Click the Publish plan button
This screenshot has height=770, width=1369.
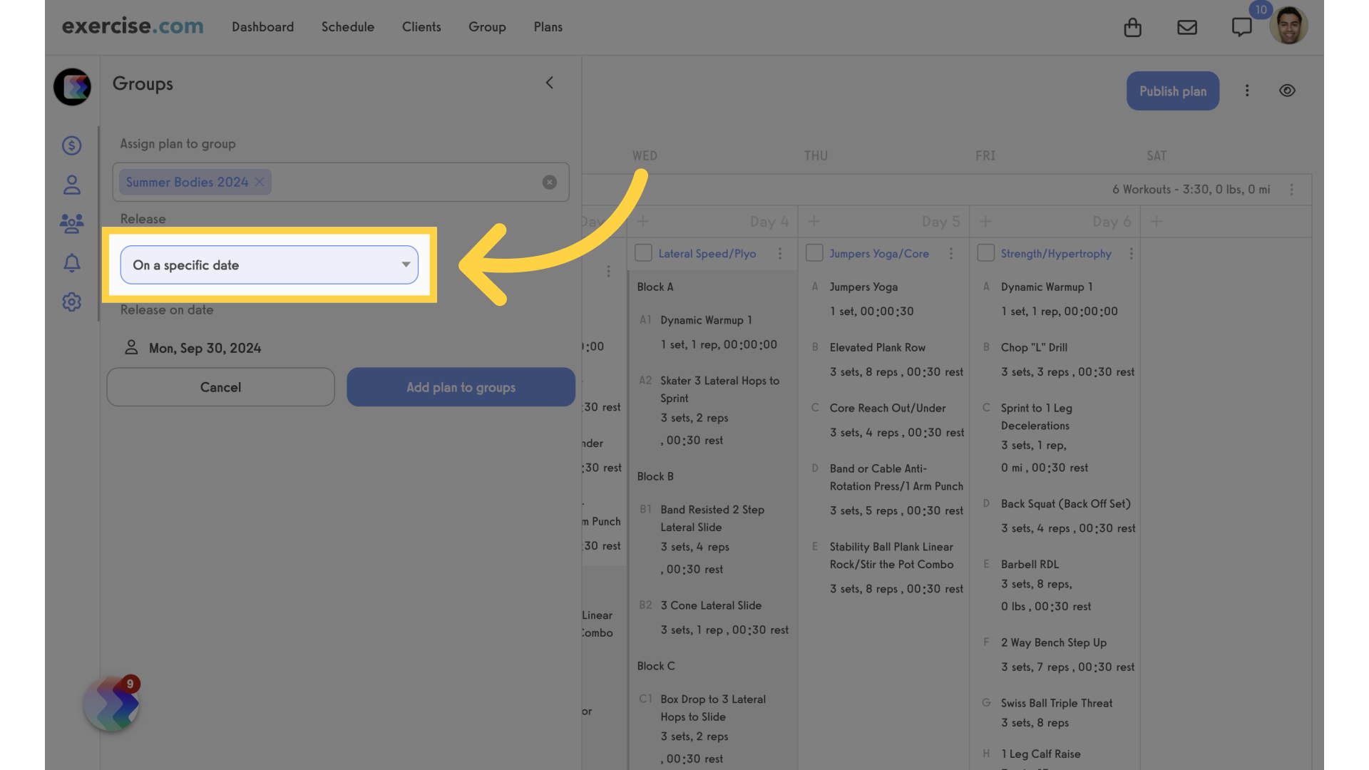(1172, 91)
